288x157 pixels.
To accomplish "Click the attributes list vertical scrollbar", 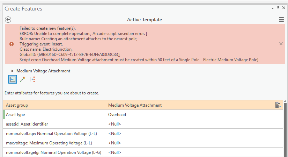I will 285,129.
